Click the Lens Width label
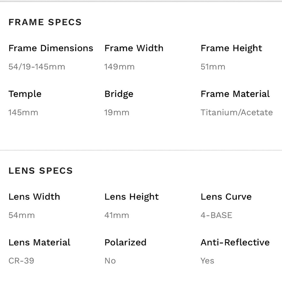The image size is (282, 282). (x=34, y=197)
